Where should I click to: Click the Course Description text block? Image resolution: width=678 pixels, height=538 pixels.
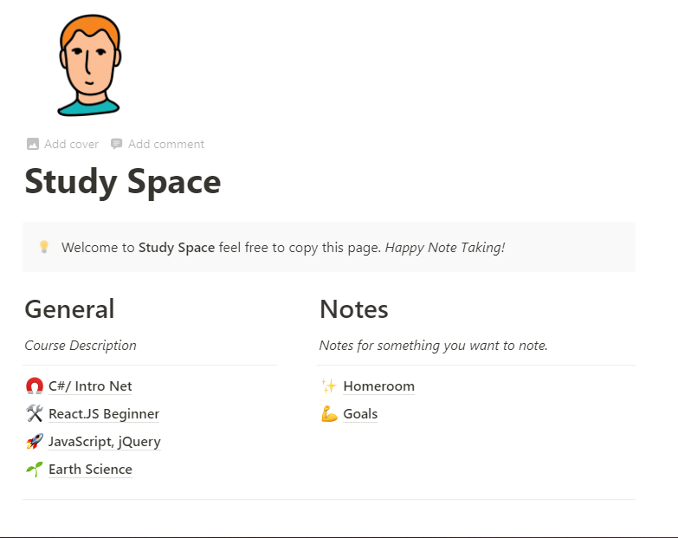point(81,345)
